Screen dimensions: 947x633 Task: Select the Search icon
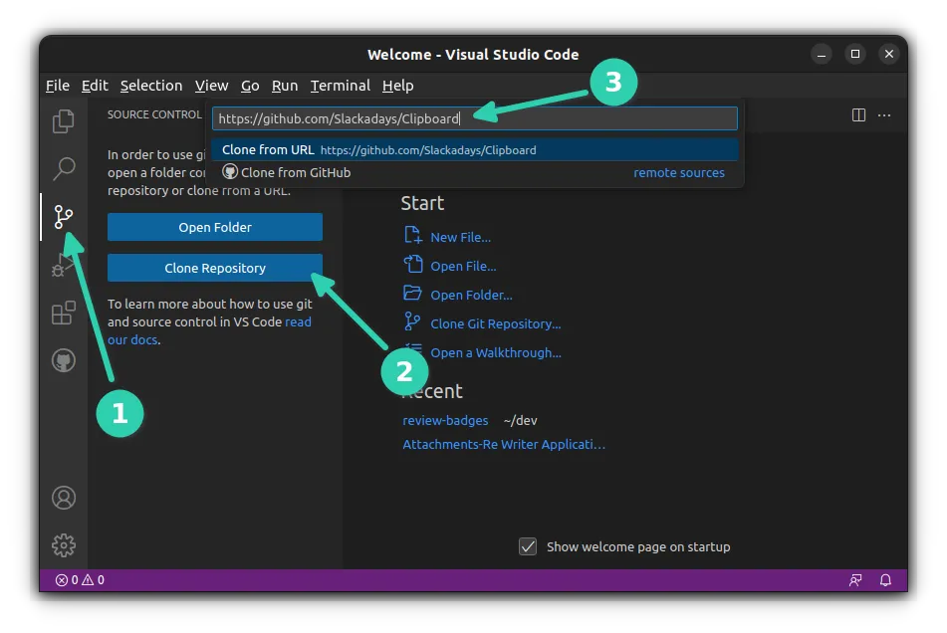point(63,168)
